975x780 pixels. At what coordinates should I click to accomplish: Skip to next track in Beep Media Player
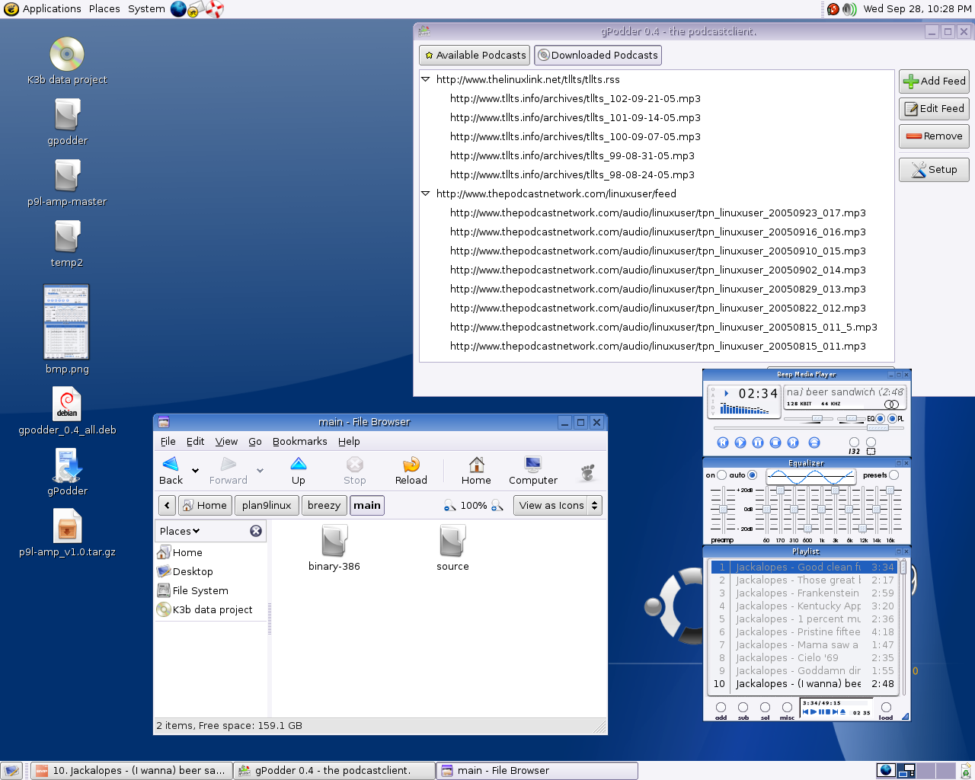click(793, 443)
